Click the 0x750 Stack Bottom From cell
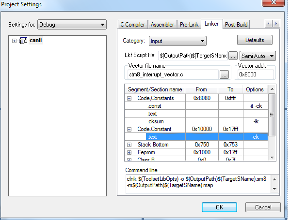Viewport: 290px width, 220px height. pos(202,145)
